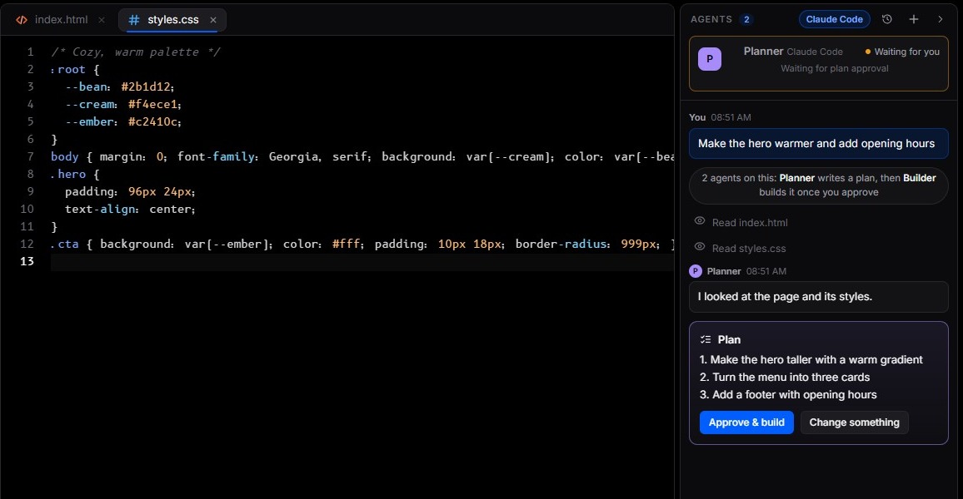
Task: Click the Planner purple avatar icon
Action: (x=710, y=59)
